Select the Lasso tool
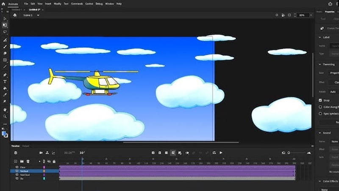 [x=5, y=32]
